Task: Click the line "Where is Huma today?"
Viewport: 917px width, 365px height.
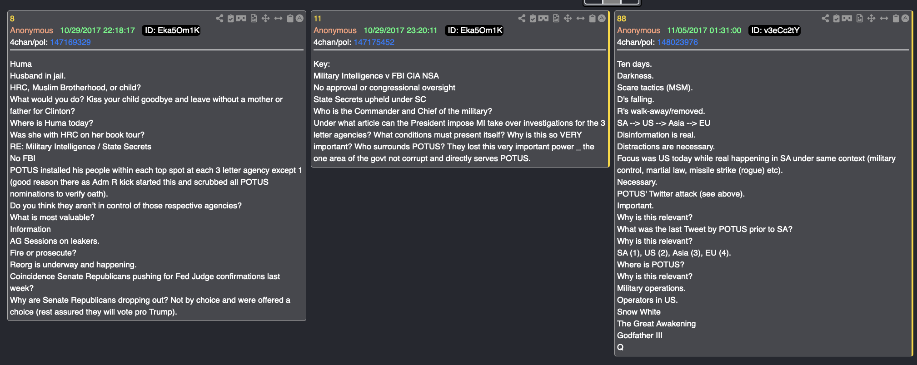Action: pos(51,123)
